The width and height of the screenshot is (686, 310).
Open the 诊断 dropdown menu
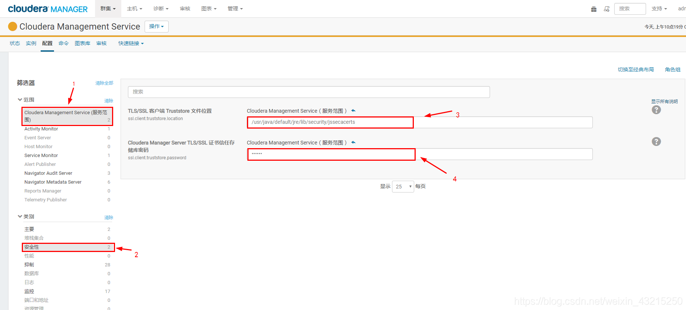click(x=161, y=8)
